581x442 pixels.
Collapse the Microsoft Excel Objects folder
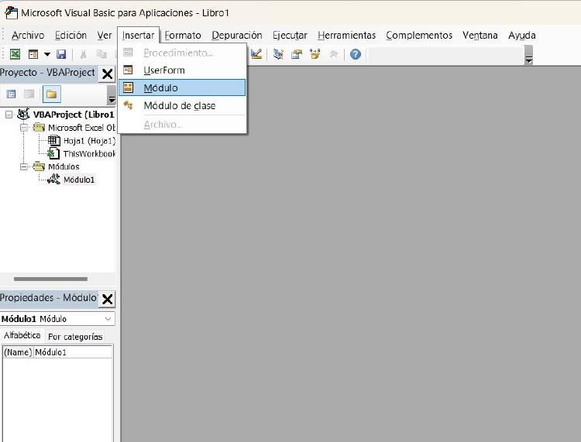[24, 128]
